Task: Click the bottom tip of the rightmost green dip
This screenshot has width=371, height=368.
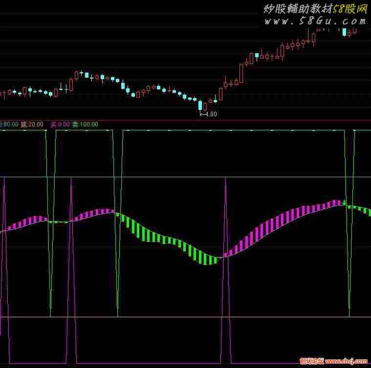Action: coord(349,315)
